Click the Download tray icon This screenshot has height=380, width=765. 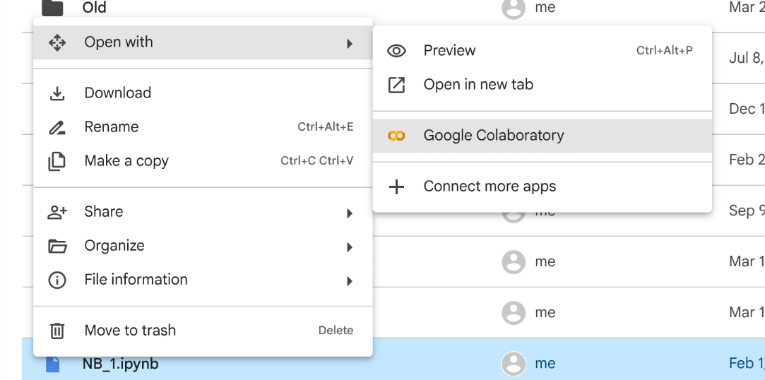pos(57,93)
